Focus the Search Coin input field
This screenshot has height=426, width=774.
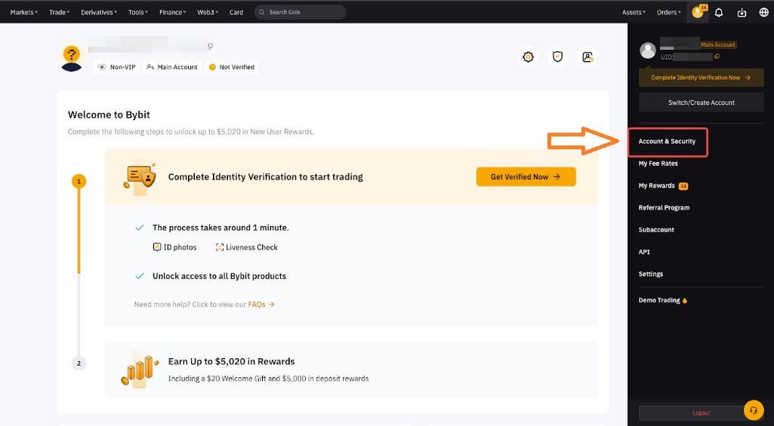click(300, 12)
